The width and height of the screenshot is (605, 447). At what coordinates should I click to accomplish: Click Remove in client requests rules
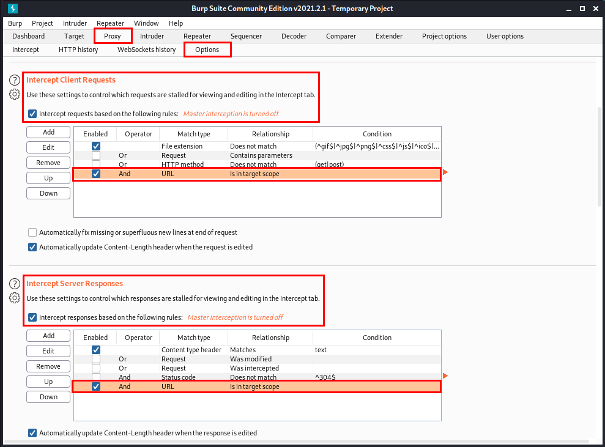click(x=48, y=163)
